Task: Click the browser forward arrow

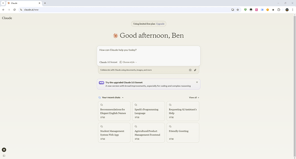Action: pyautogui.click(x=9, y=9)
